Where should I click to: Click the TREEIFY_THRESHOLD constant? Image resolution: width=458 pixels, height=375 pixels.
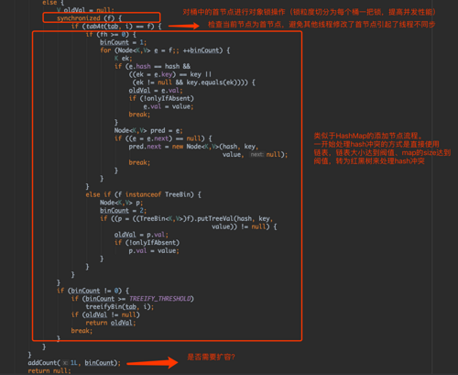[x=160, y=299]
